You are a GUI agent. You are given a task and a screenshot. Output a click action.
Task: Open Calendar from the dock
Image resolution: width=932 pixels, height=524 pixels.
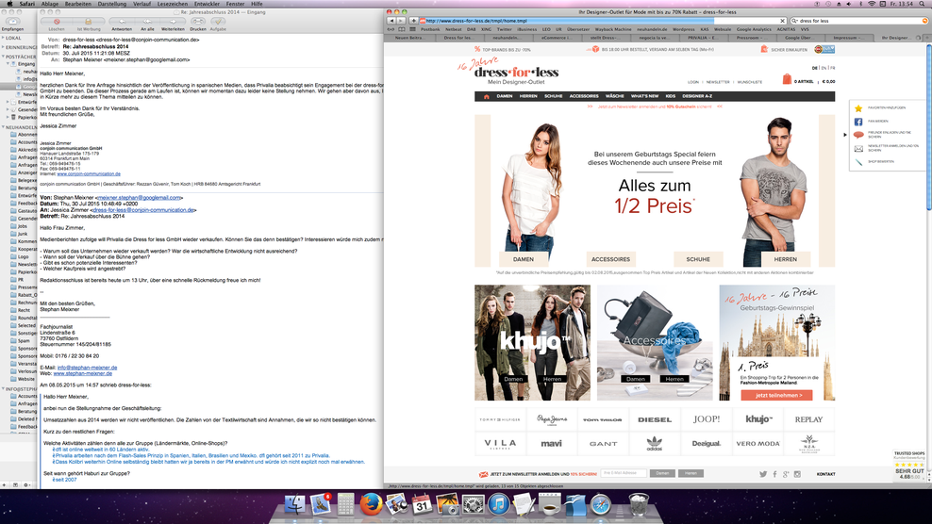point(422,505)
